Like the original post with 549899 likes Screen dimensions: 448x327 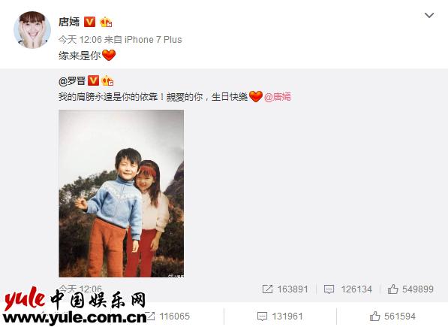(x=410, y=289)
